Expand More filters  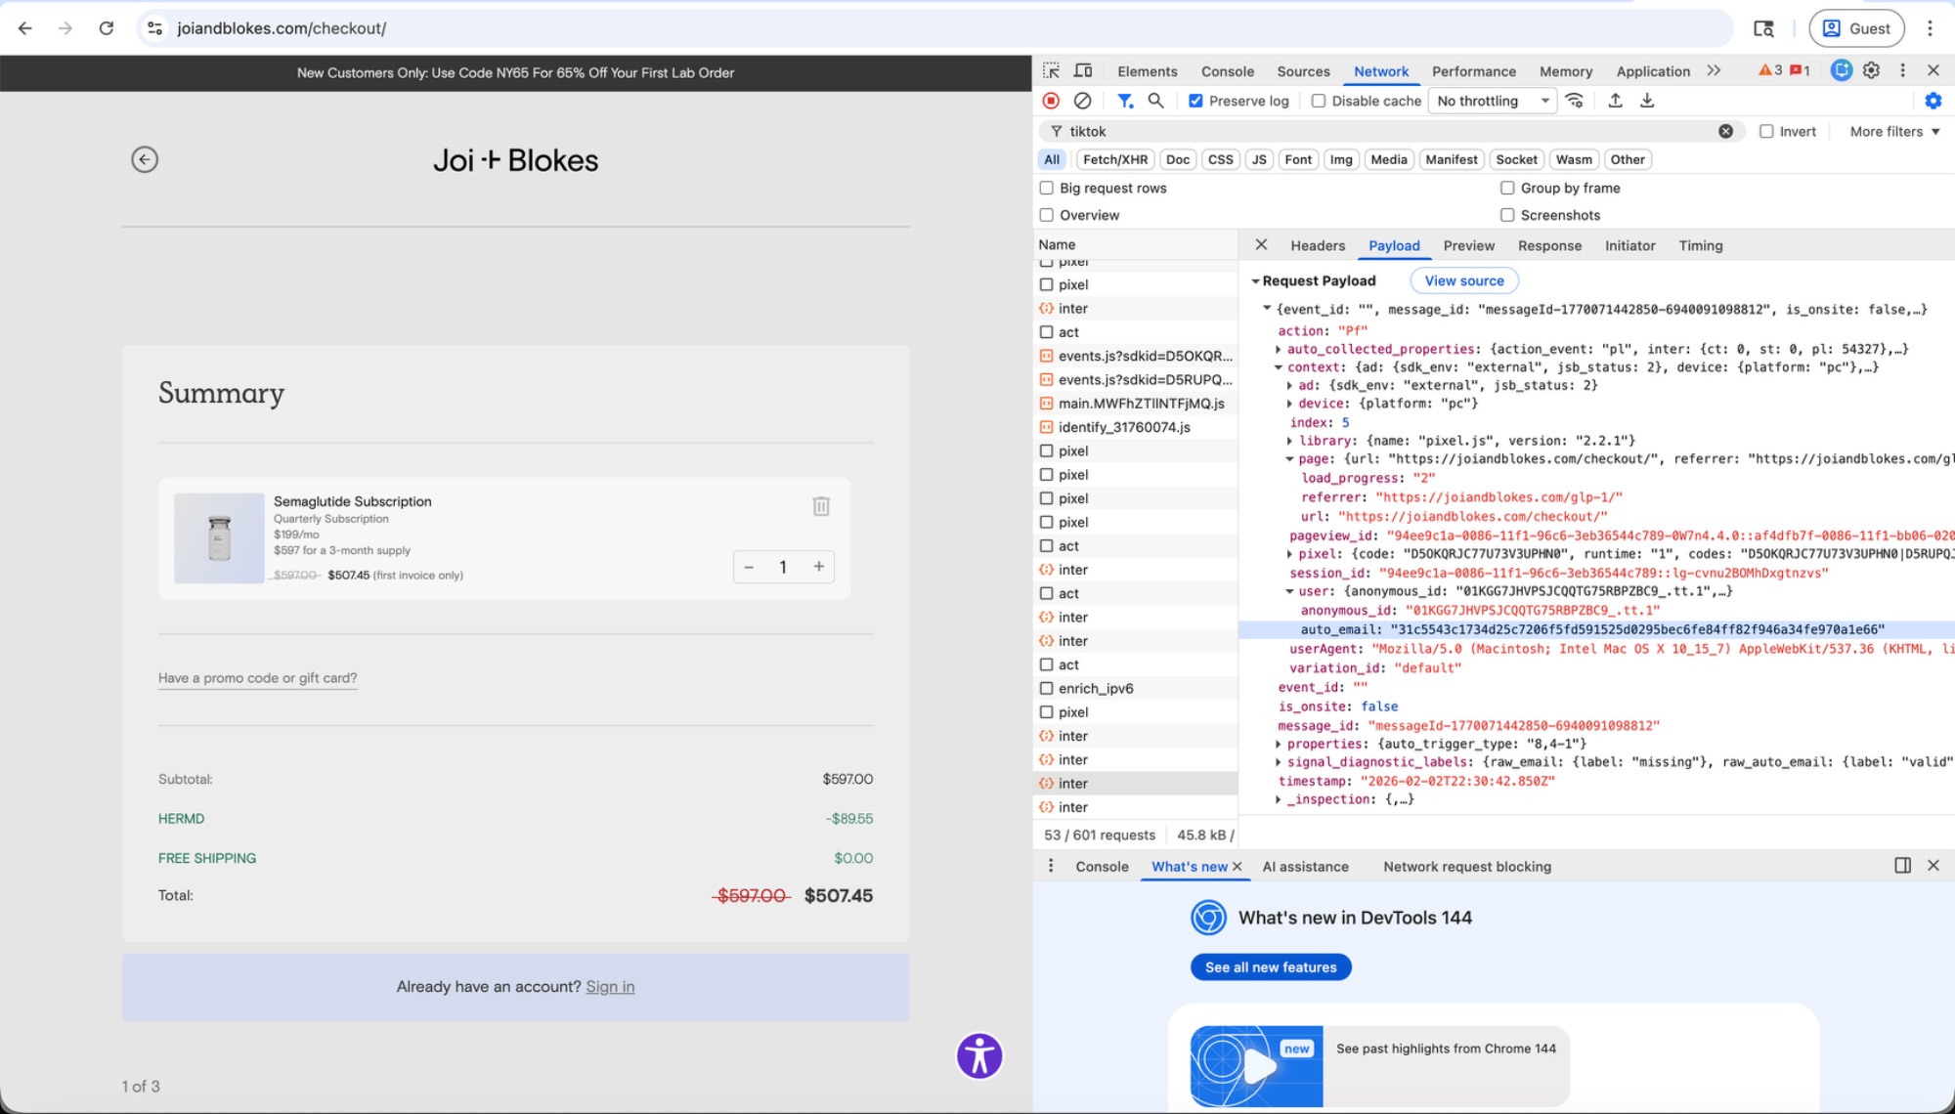(x=1893, y=131)
